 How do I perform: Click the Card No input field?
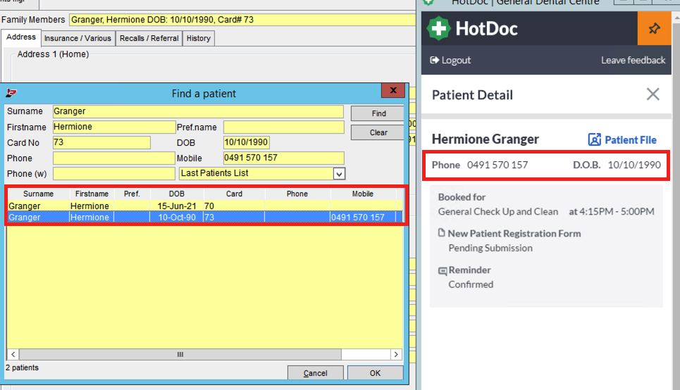[101, 143]
